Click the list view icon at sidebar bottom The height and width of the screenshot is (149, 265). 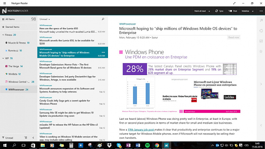[x=26, y=138]
